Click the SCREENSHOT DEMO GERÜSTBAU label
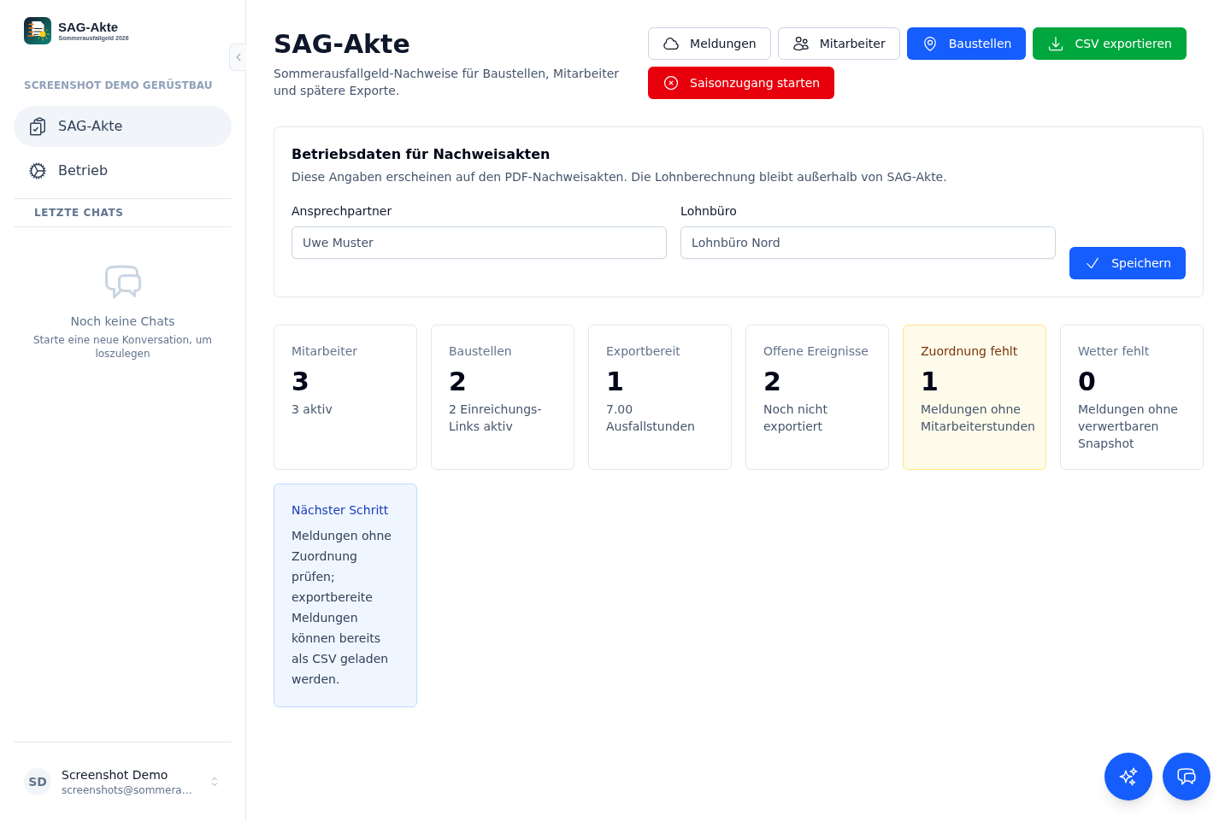1231x821 pixels. 118,85
